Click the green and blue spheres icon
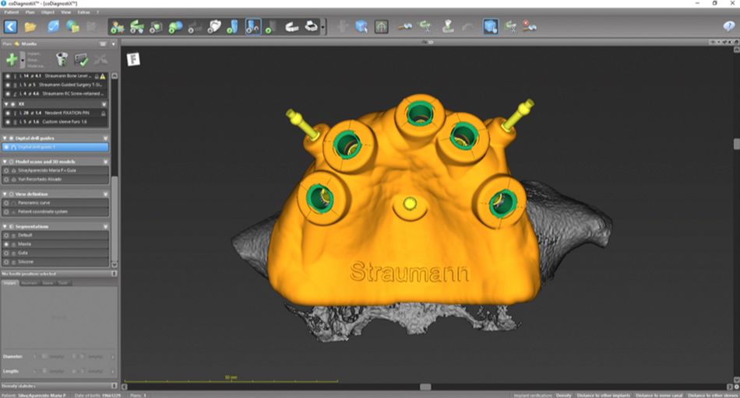Screen dimensions: 740x398 pyautogui.click(x=175, y=27)
